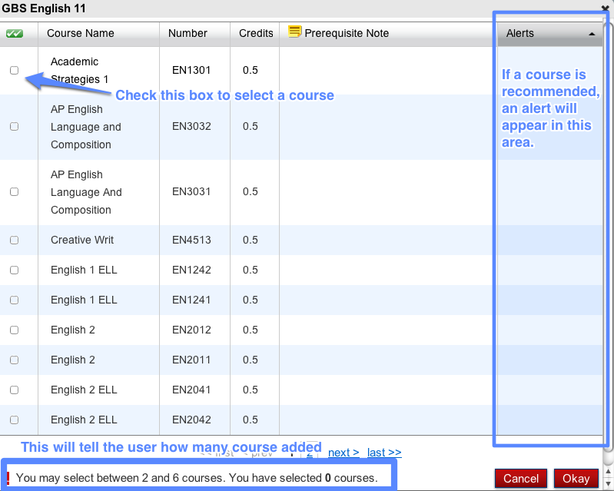
Task: Enable the English 2 EN2011 checkbox
Action: 14,360
